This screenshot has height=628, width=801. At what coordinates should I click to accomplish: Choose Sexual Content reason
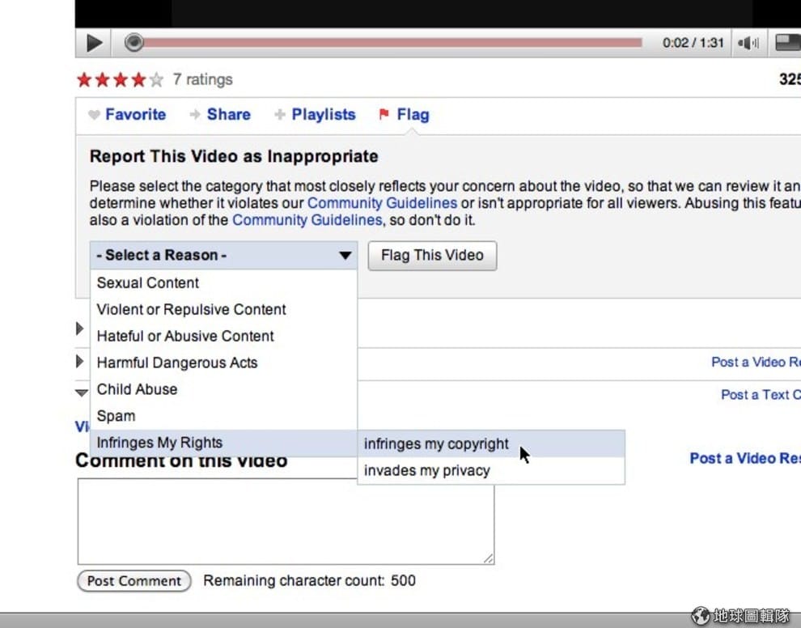(223, 282)
